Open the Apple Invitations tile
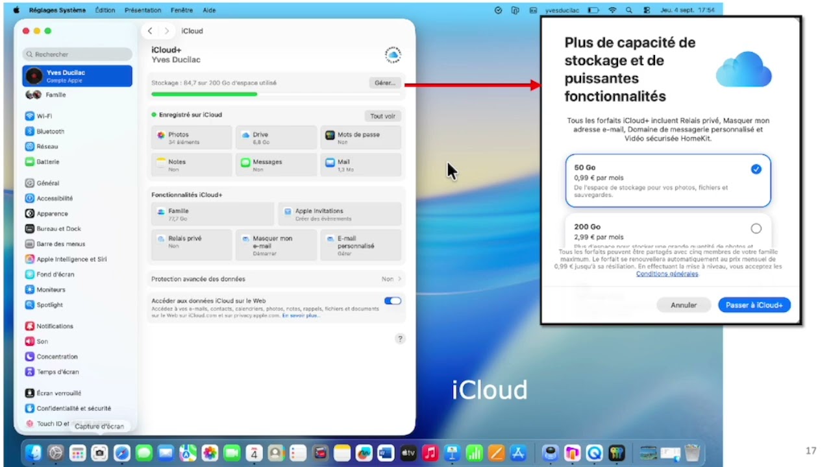The height and width of the screenshot is (467, 831). pyautogui.click(x=340, y=214)
